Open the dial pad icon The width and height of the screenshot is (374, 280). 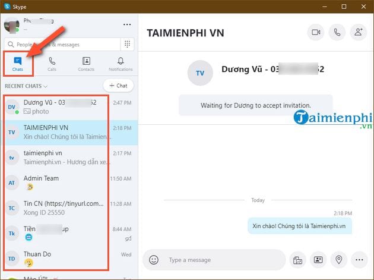tap(127, 44)
